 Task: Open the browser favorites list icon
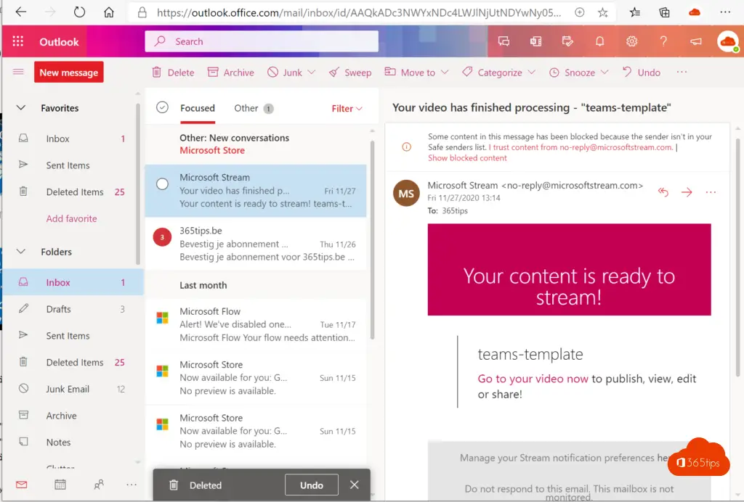click(634, 12)
